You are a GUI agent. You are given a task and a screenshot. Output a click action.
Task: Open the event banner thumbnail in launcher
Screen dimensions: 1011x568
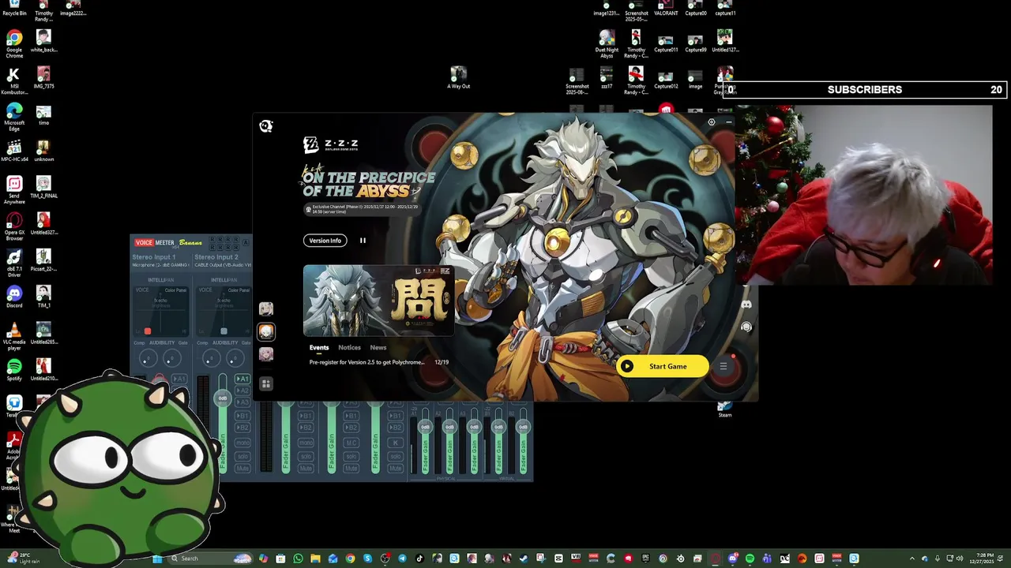(x=378, y=301)
